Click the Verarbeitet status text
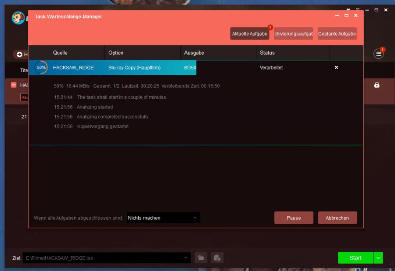 pos(271,67)
